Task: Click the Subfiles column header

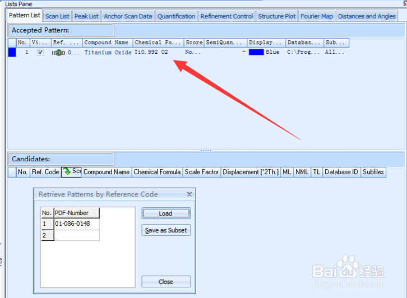Action: [373, 172]
